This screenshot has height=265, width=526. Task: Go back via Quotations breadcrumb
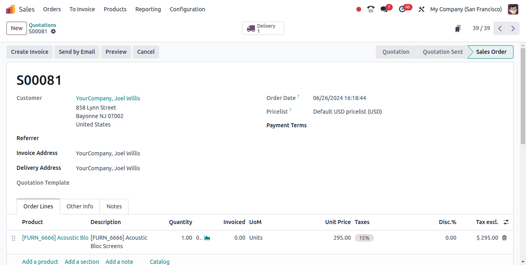42,25
